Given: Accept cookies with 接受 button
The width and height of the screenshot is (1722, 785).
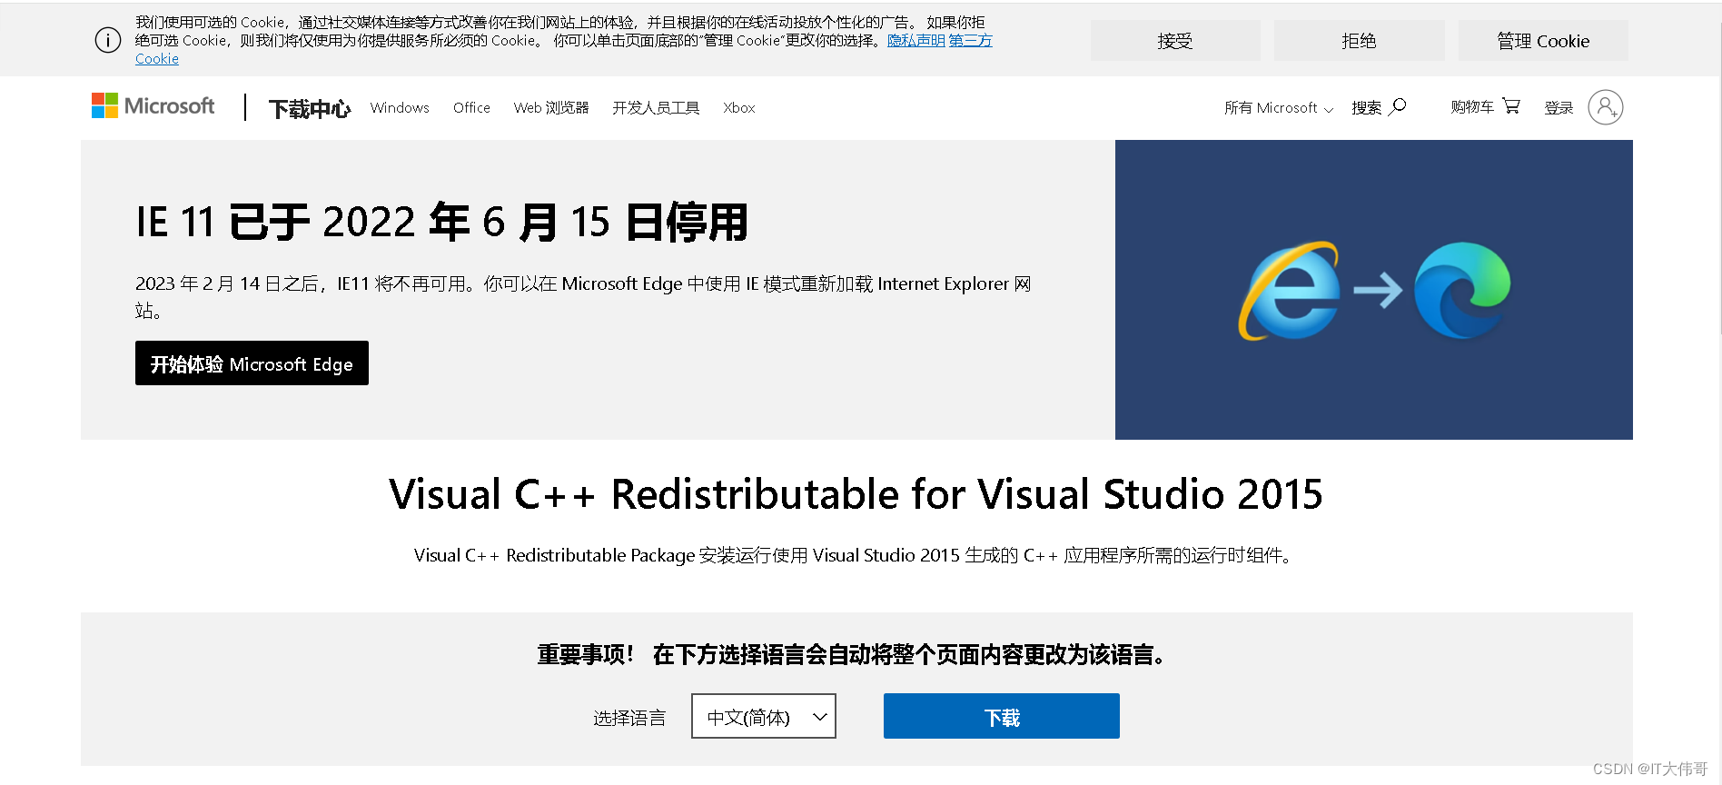Looking at the screenshot, I should tap(1175, 41).
